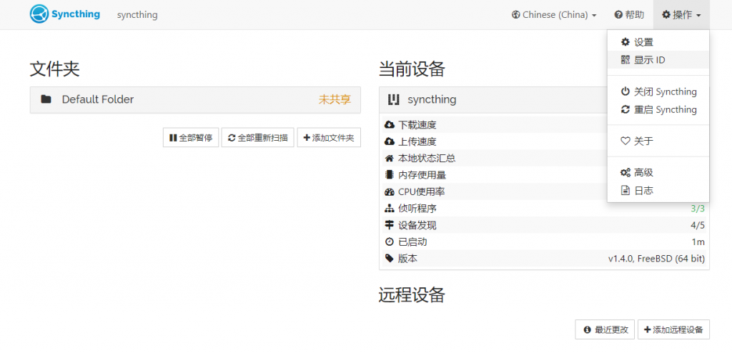Click the refresh icon for 重启 Syncthing
Image resolution: width=732 pixels, height=353 pixels.
pos(625,109)
